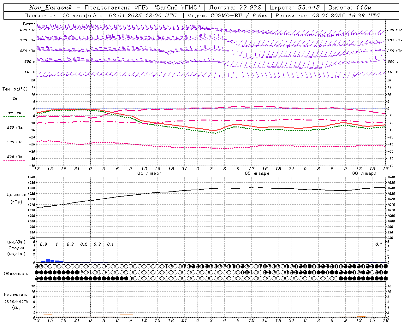Click the Тем-ра(°C) axis label

[x=15, y=89]
